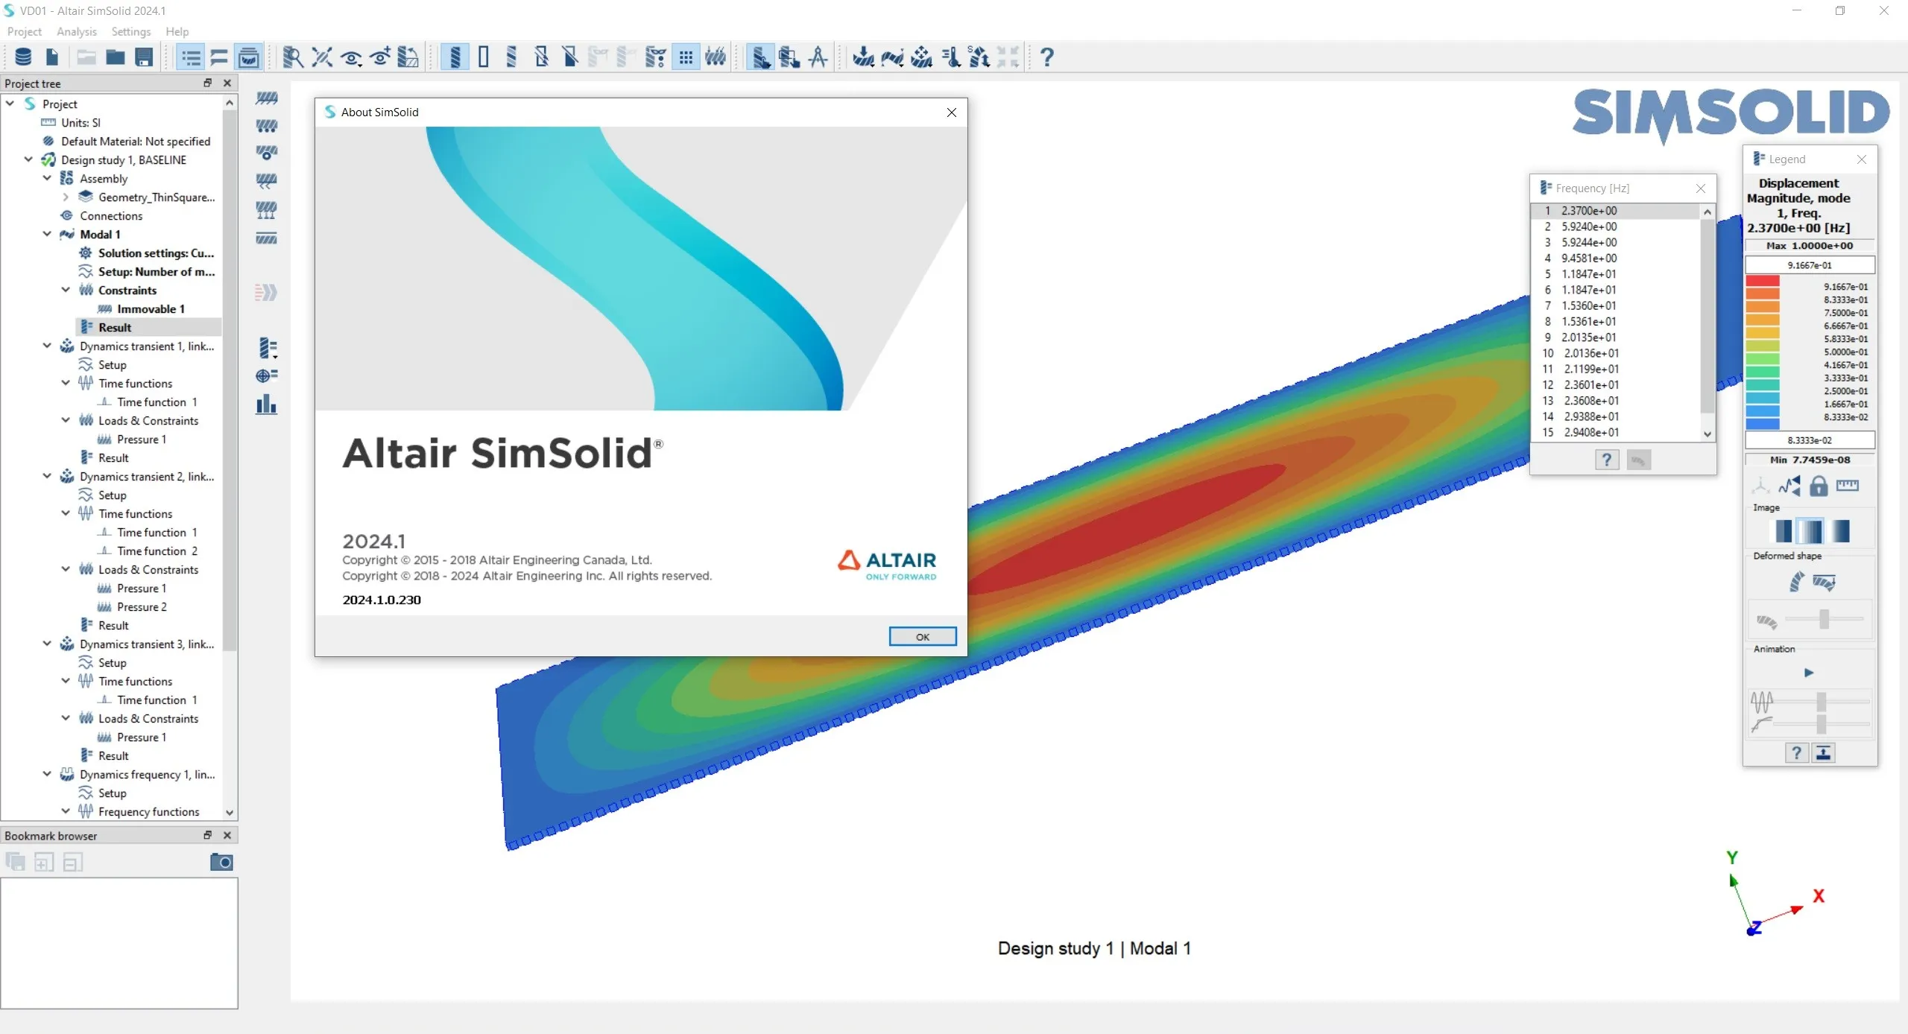
Task: Click the structural analysis icon with downward arrow
Action: point(863,57)
